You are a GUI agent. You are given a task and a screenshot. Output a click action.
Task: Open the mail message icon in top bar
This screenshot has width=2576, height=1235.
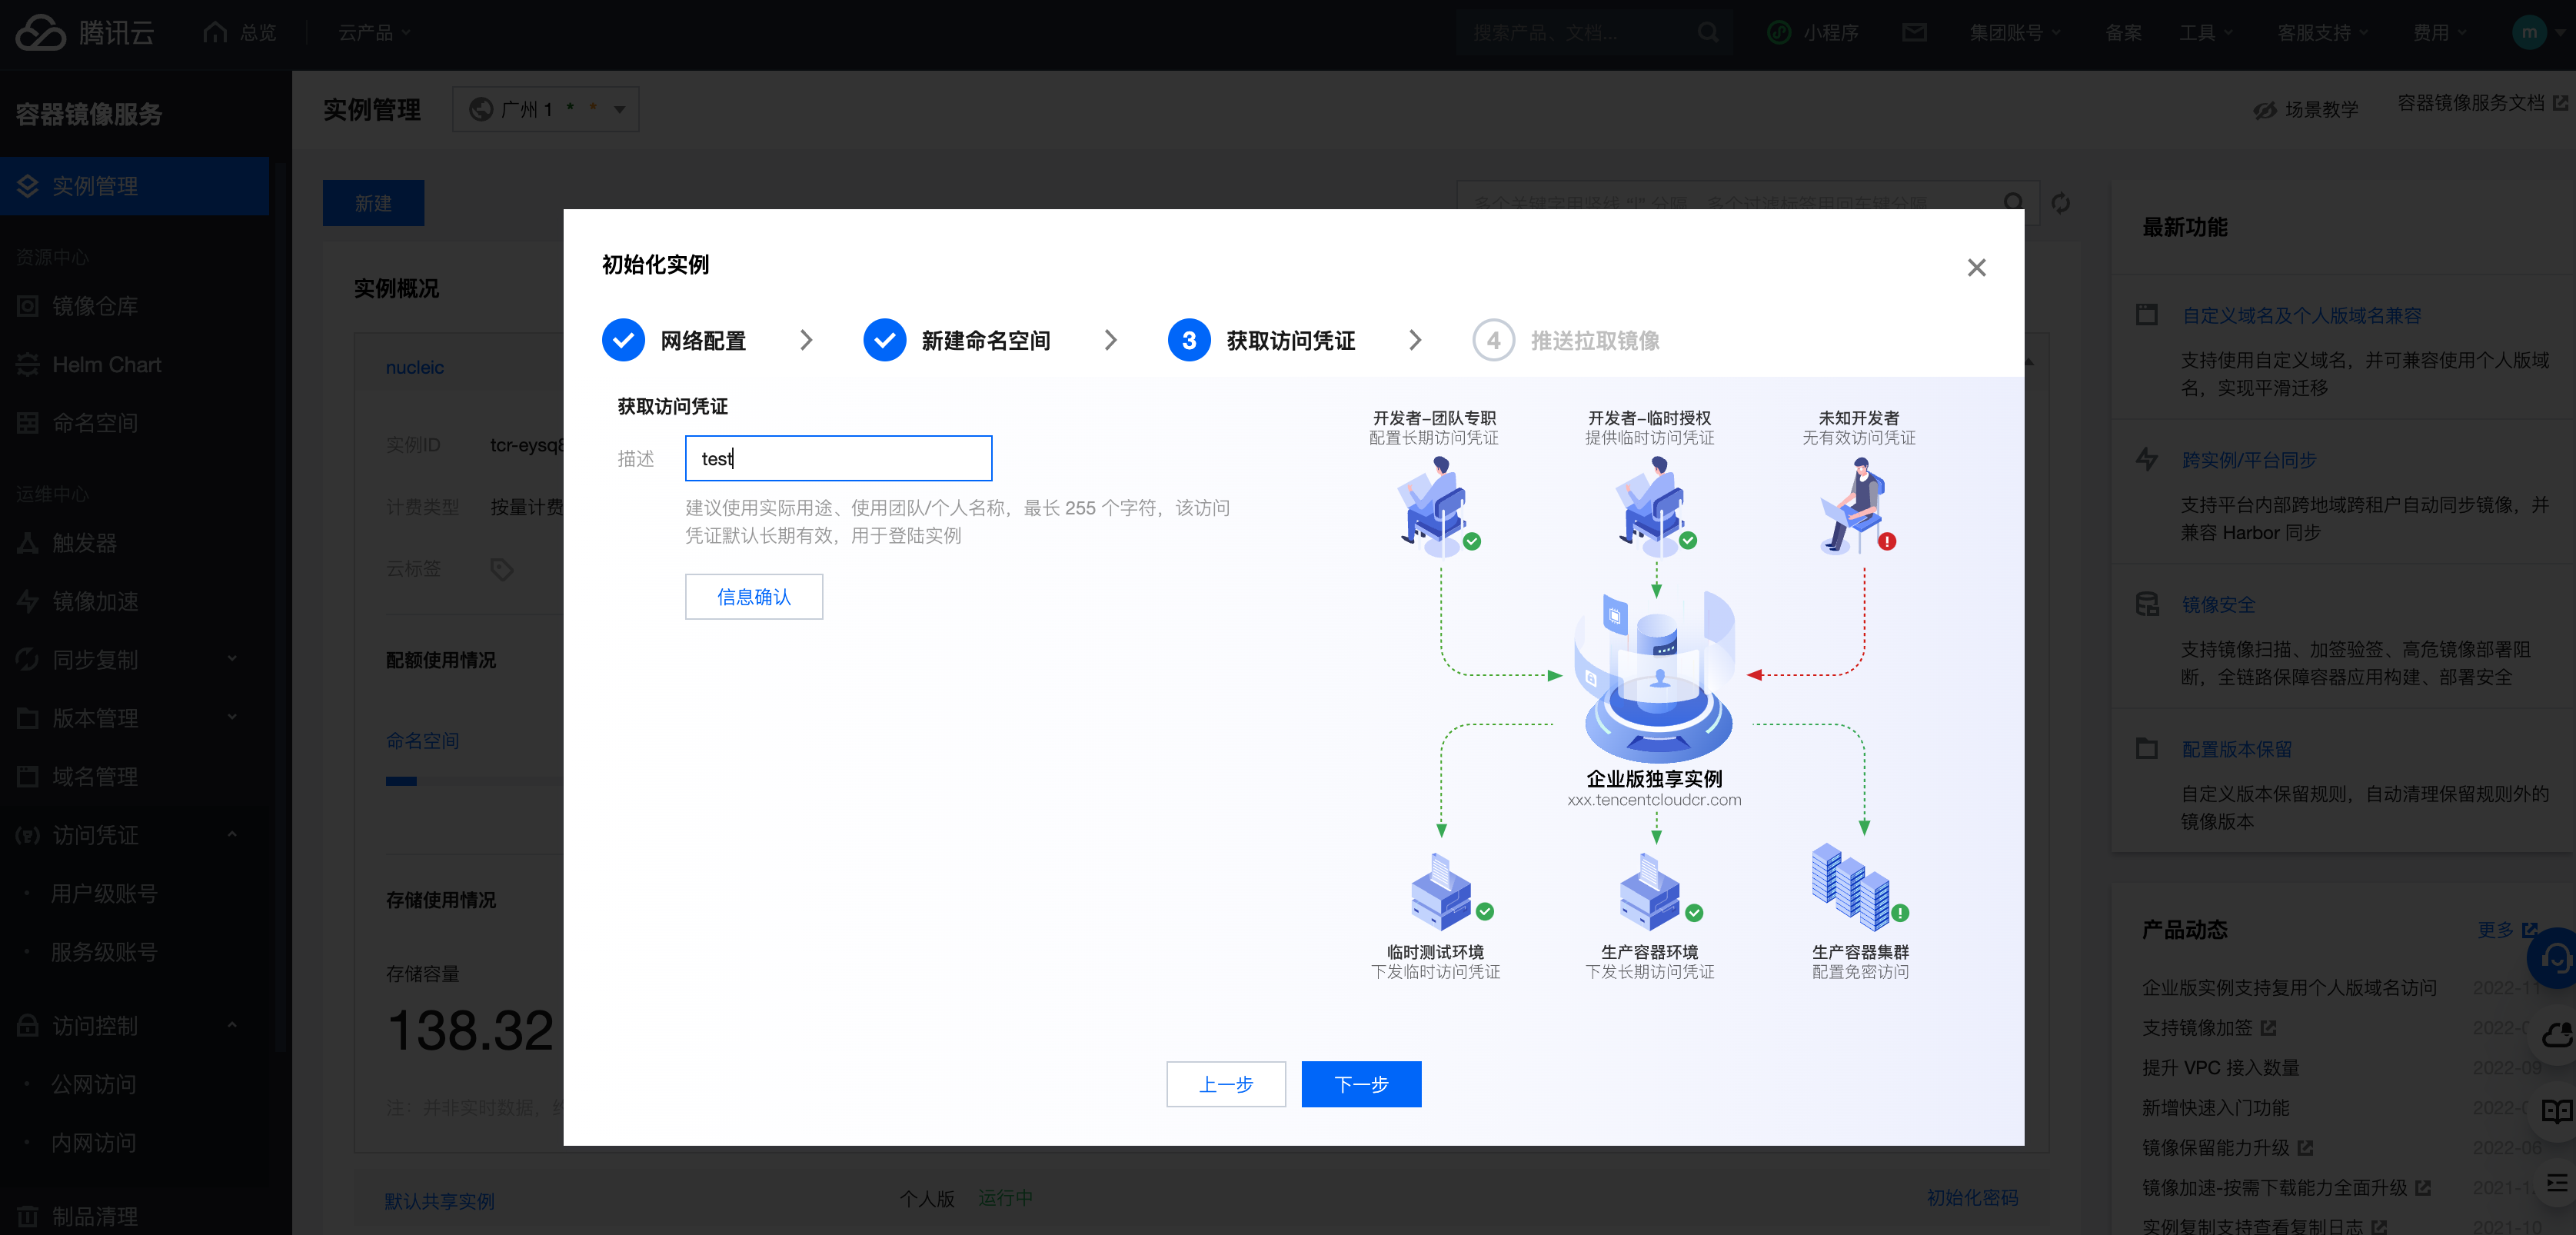tap(1914, 32)
